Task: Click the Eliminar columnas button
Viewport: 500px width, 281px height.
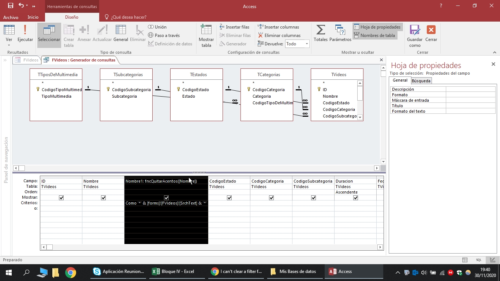Action: (279, 35)
